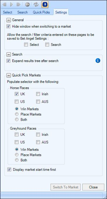
Task: Uncheck Display market start time first
Action: (x=9, y=170)
